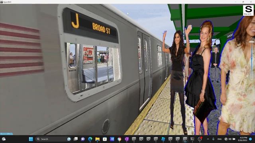Open the purple OneNote taskbar icon
Image resolution: width=255 pixels, height=143 pixels.
pos(127,139)
